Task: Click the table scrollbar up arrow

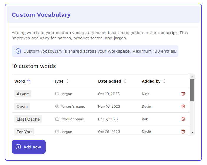Action: 192,77
